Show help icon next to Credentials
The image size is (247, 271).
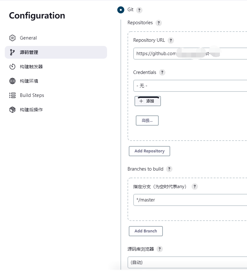tap(162, 72)
